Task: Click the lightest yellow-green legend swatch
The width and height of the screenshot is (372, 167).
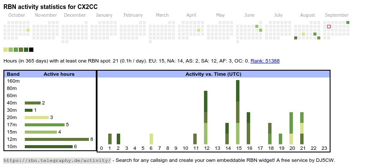Action: (6, 50)
